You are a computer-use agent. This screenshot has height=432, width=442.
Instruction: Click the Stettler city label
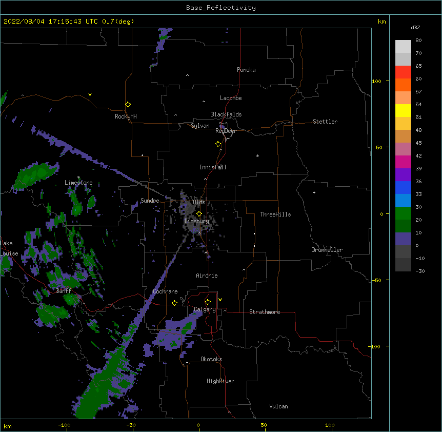(x=325, y=122)
